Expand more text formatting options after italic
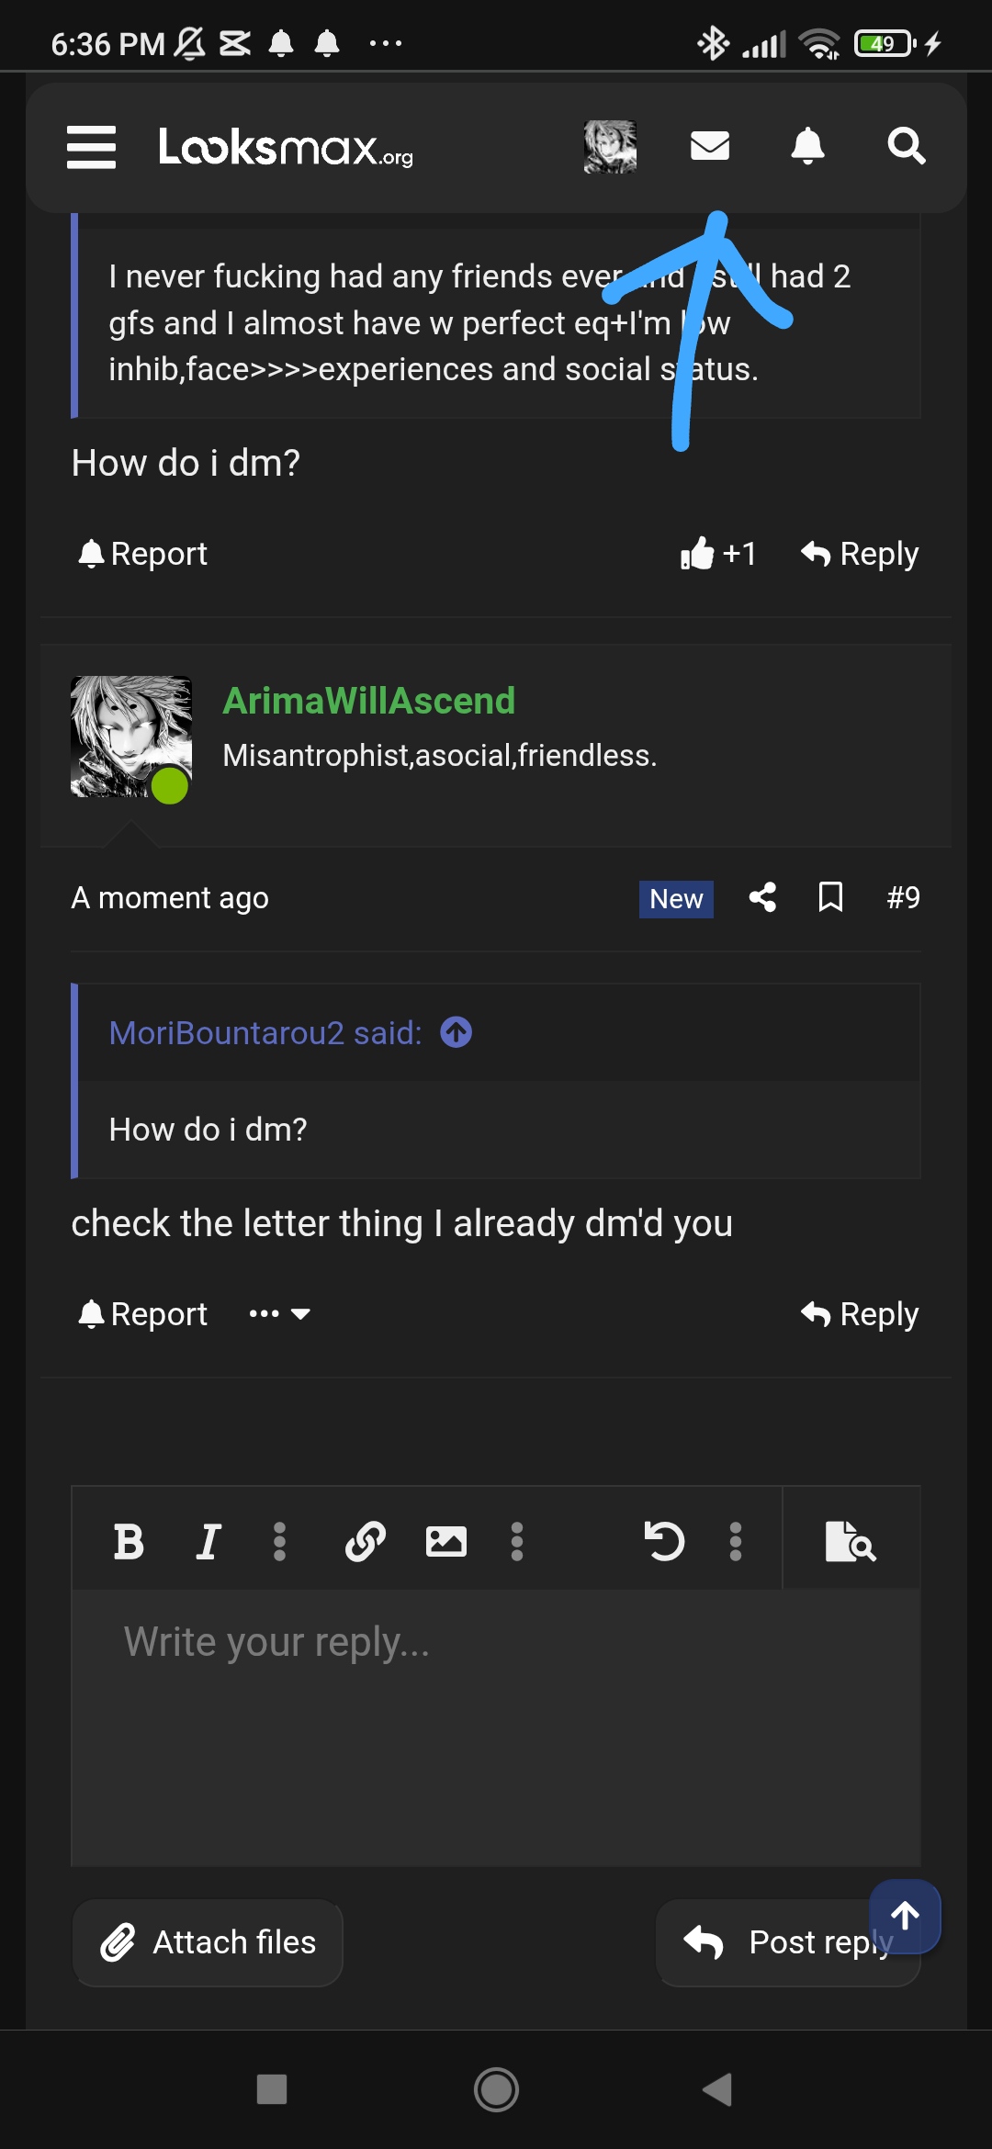992x2149 pixels. point(280,1541)
